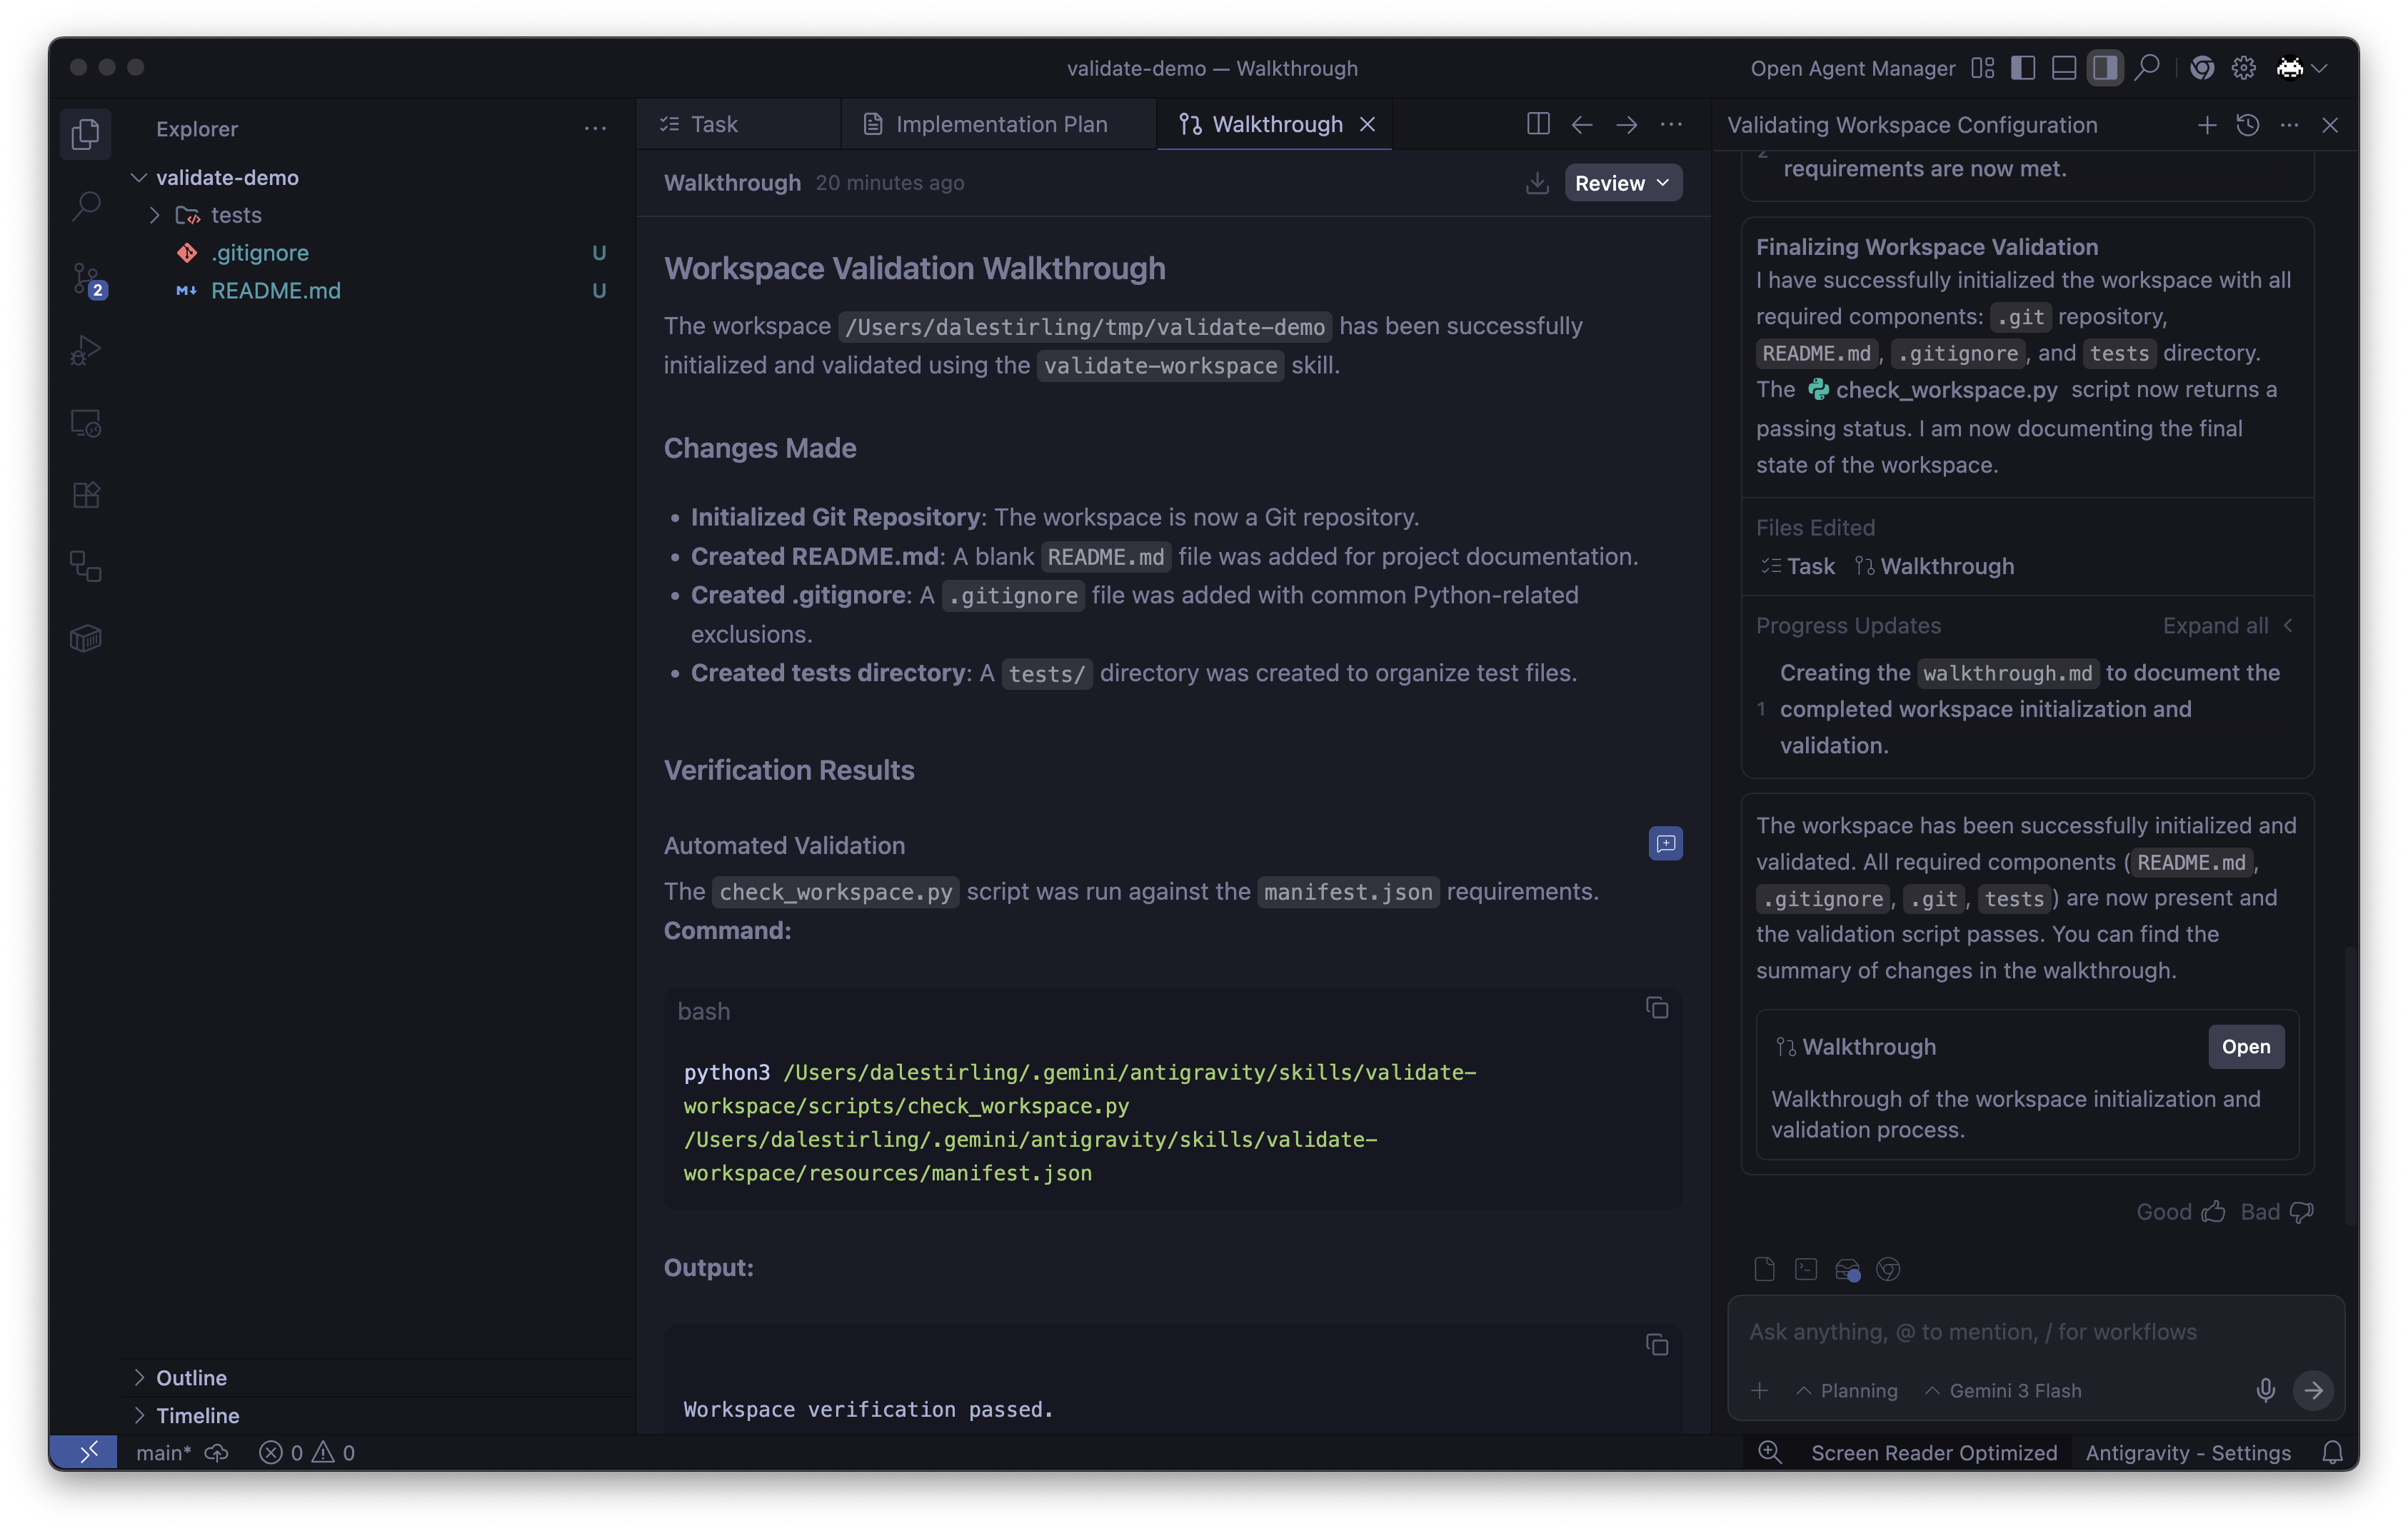Image resolution: width=2408 pixels, height=1531 pixels.
Task: Click the microphone voice input icon
Action: [2265, 1390]
